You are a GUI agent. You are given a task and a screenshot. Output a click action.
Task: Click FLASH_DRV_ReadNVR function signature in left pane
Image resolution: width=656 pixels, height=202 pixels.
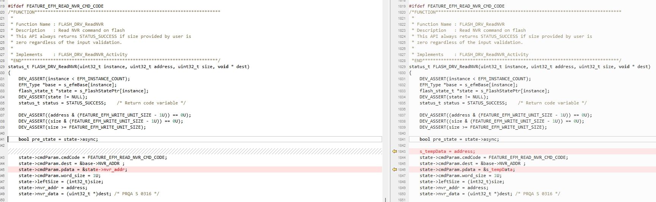129,67
